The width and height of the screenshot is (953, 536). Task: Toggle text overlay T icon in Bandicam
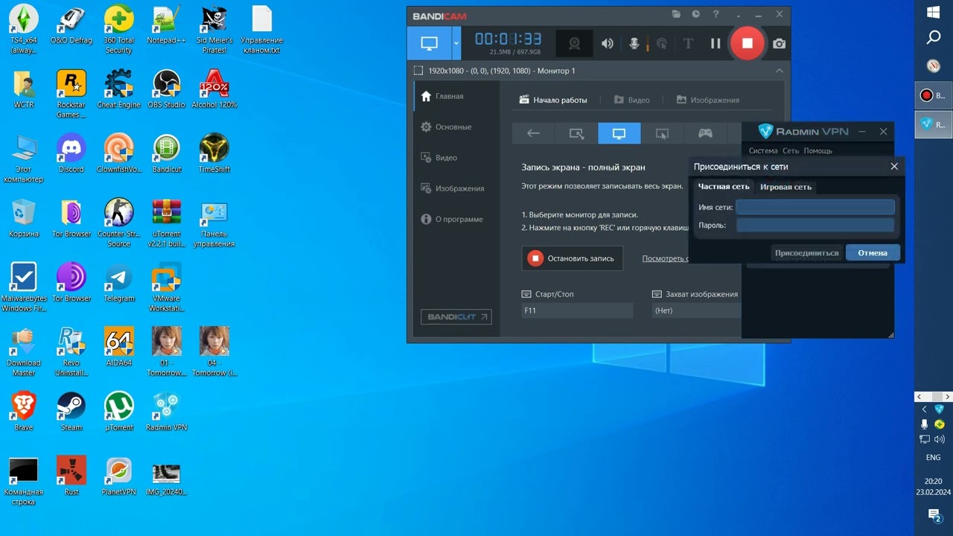coord(688,43)
